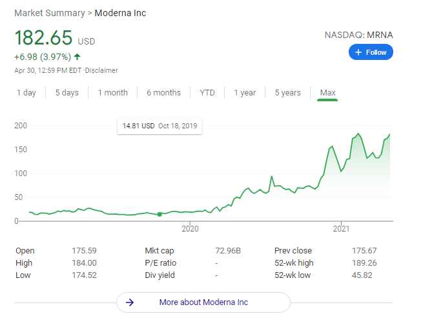This screenshot has height=316, width=423.
Task: Click the 2020 label on chart axis
Action: click(190, 229)
